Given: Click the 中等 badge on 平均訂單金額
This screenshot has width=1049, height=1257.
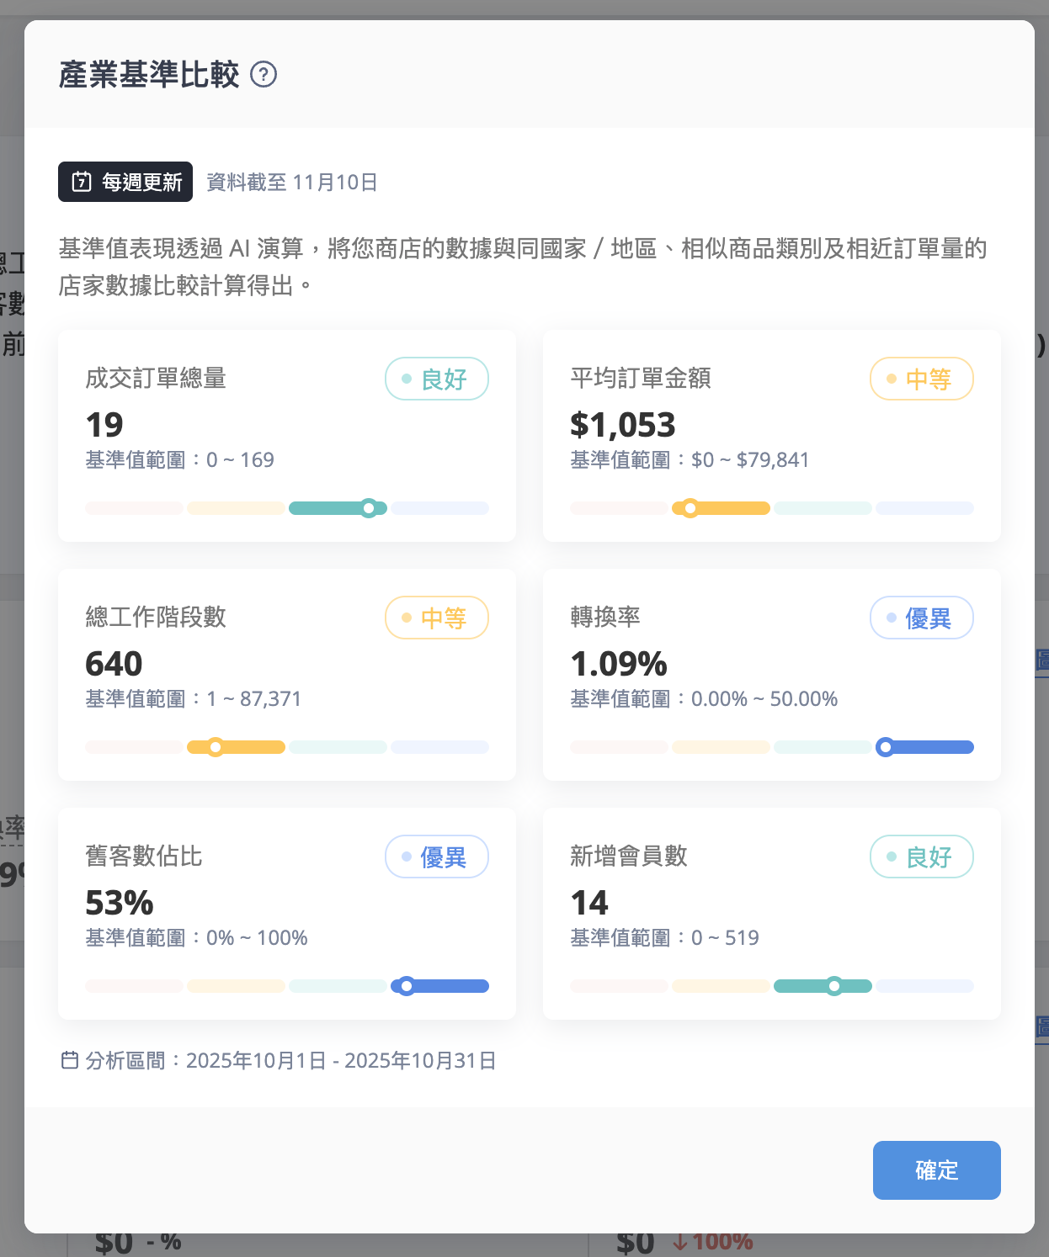Looking at the screenshot, I should click(922, 379).
